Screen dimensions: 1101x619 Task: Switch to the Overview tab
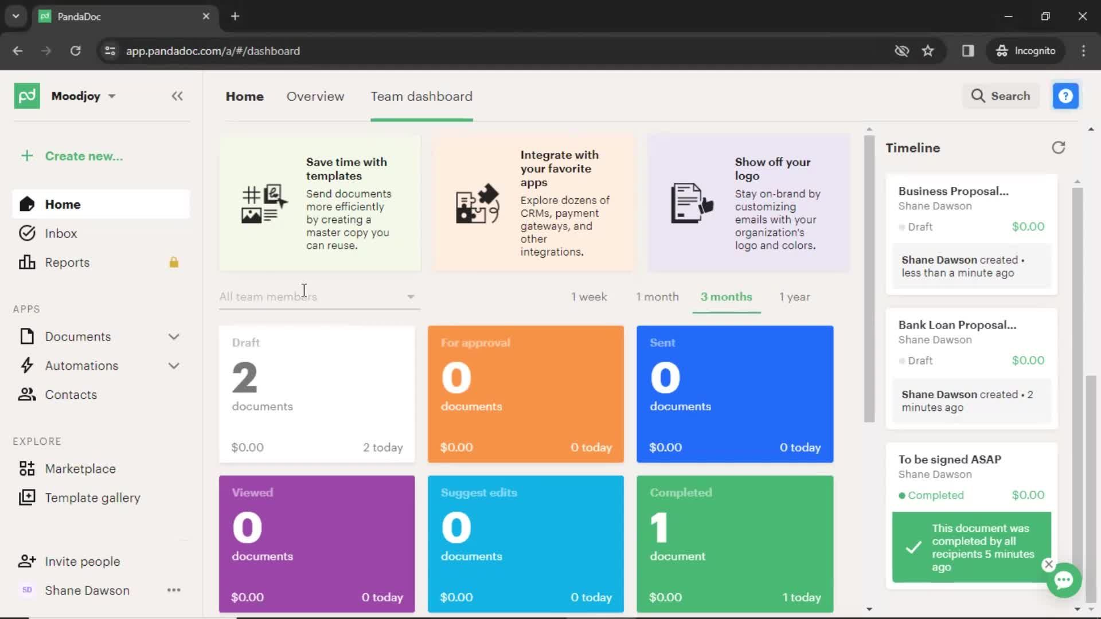316,96
